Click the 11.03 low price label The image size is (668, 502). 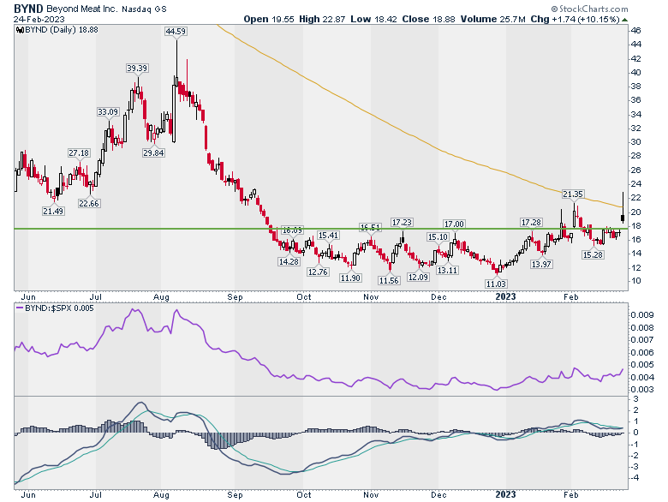[x=497, y=284]
